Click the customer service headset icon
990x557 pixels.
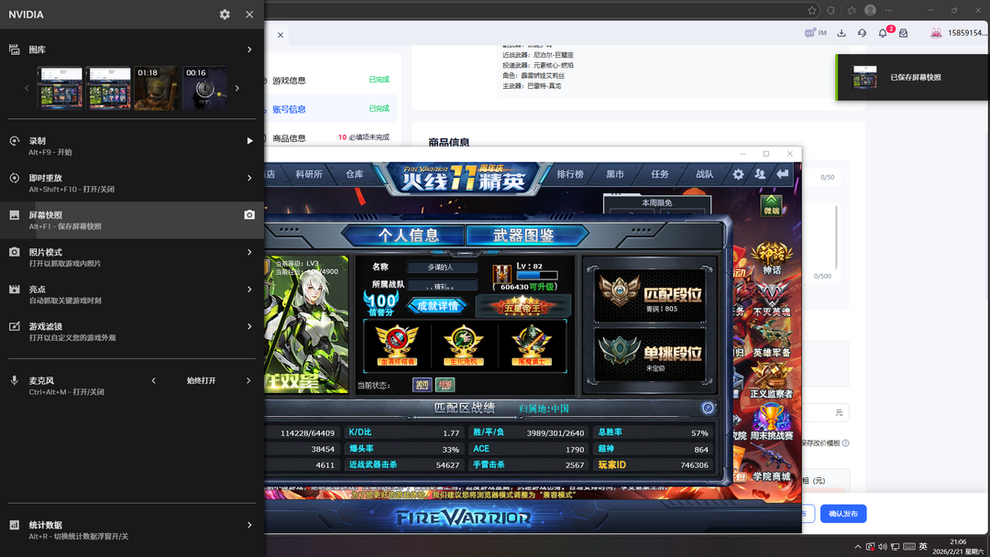(x=862, y=33)
